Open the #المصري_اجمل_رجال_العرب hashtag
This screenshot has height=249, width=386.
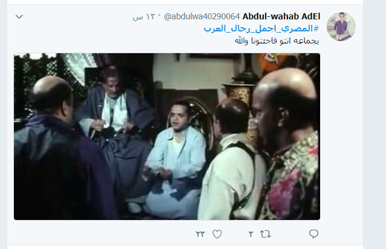(261, 29)
